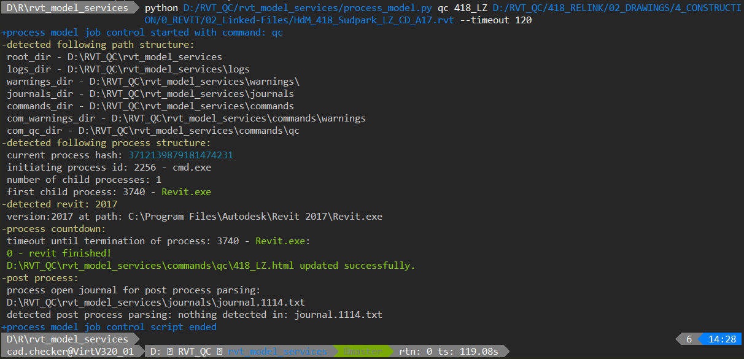The width and height of the screenshot is (744, 359).
Task: Click the history number 6 segment
Action: (x=689, y=339)
